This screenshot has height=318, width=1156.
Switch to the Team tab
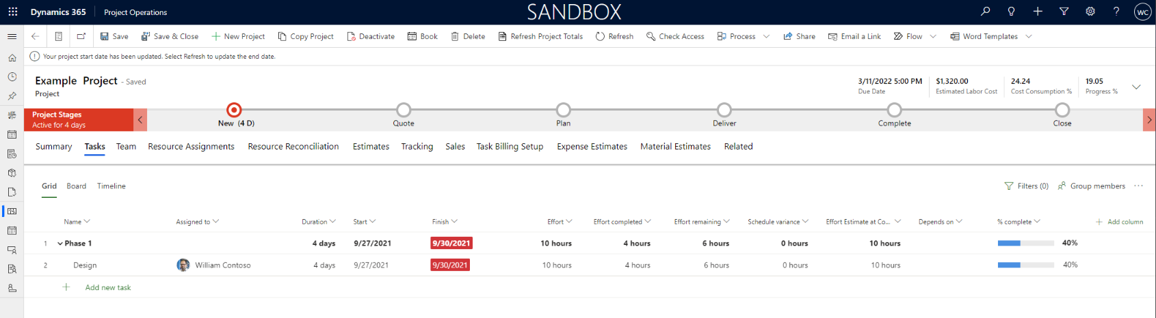click(126, 147)
